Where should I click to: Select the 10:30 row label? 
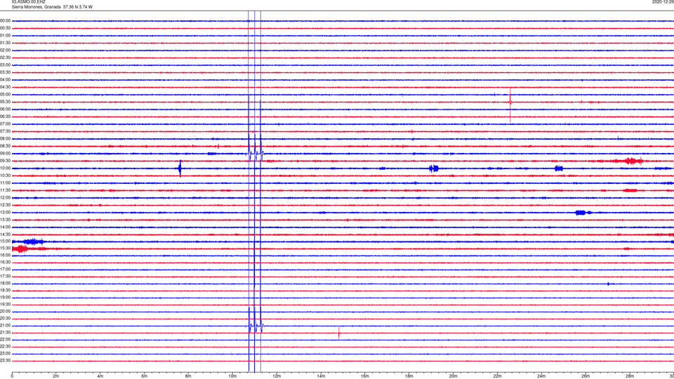point(5,175)
